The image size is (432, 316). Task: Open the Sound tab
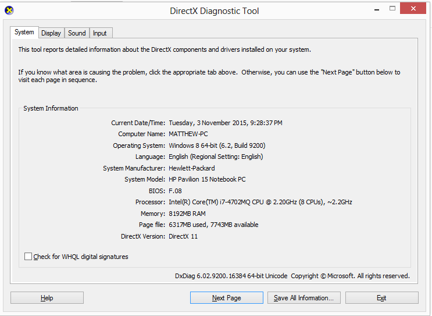coord(77,33)
